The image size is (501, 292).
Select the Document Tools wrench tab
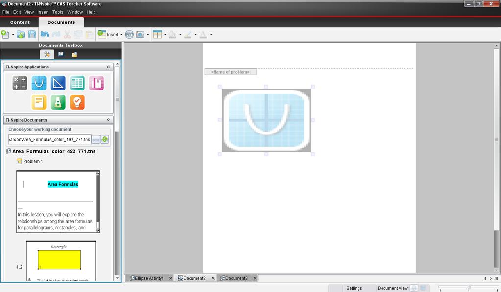[x=47, y=54]
